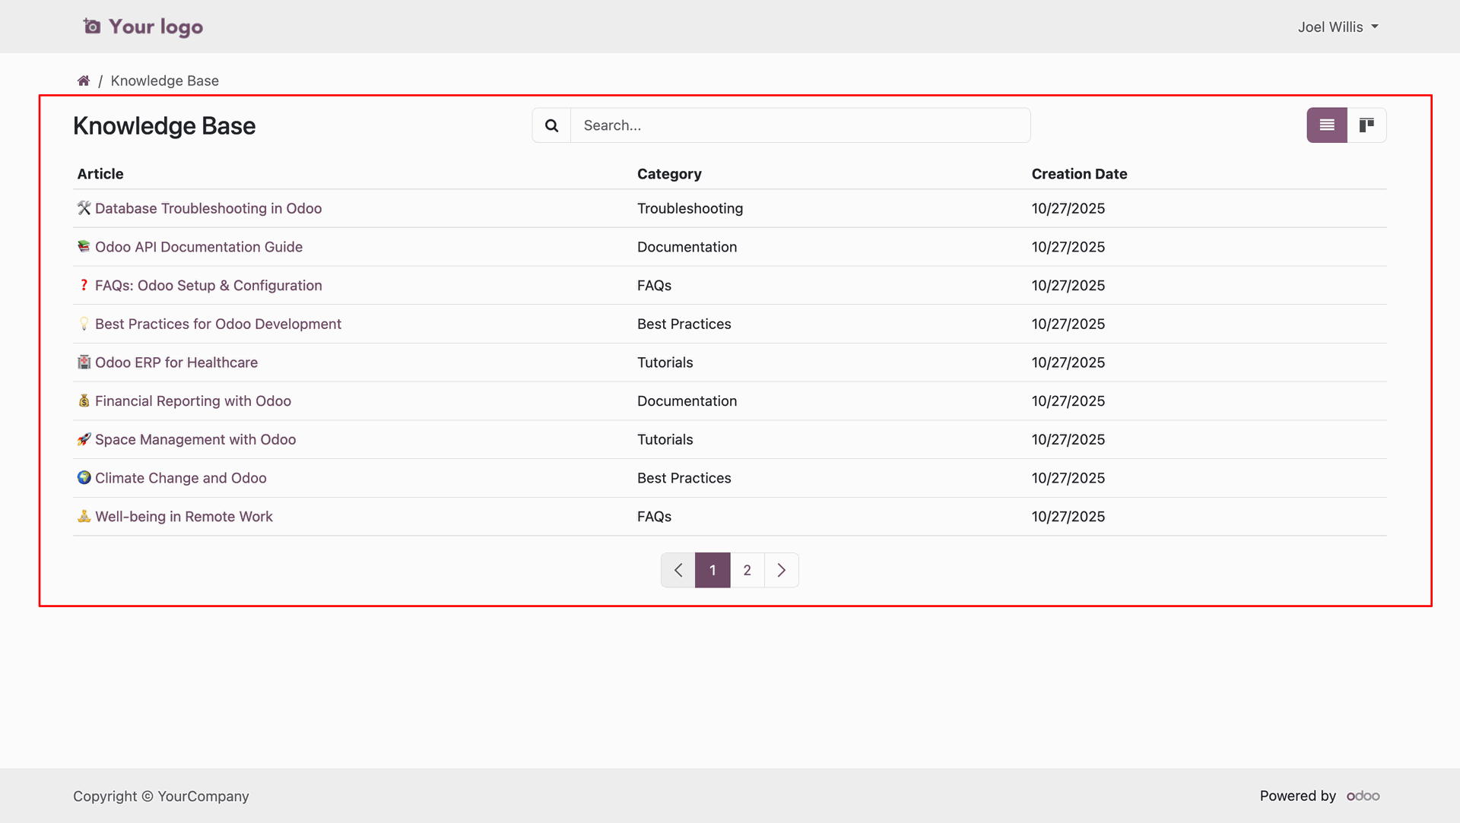This screenshot has height=823, width=1460.
Task: Open FAQs: Odoo Setup & Configuration
Action: [208, 286]
